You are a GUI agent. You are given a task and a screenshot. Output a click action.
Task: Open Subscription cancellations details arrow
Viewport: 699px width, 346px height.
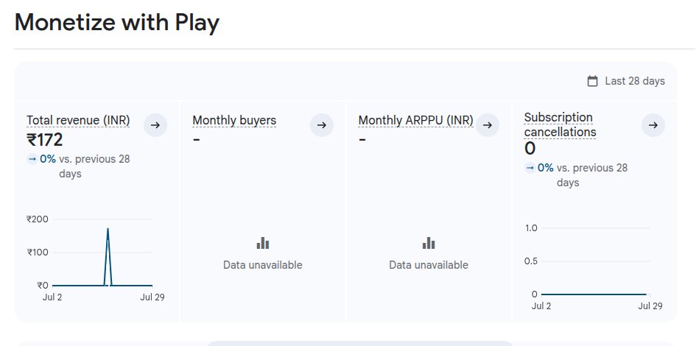(x=653, y=125)
